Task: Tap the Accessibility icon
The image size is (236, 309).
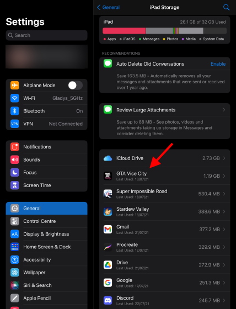Action: tap(14, 259)
